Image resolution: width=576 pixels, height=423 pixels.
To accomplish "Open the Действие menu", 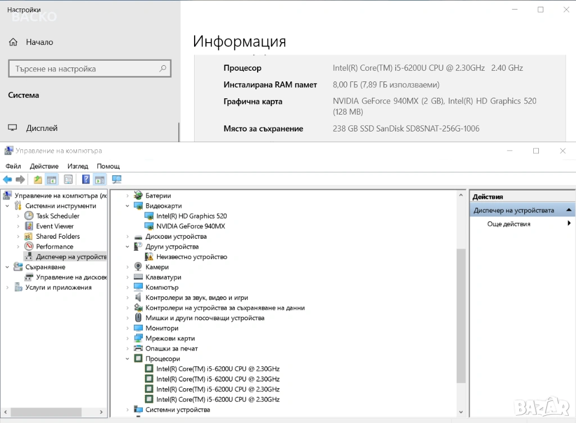I will (x=44, y=166).
